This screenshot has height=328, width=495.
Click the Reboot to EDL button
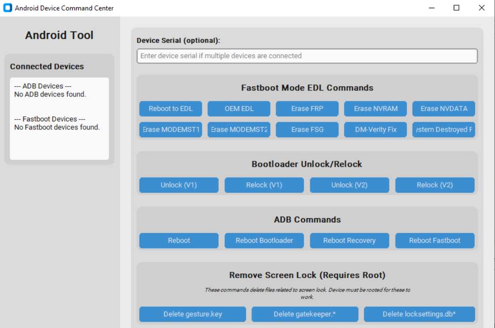pyautogui.click(x=170, y=108)
